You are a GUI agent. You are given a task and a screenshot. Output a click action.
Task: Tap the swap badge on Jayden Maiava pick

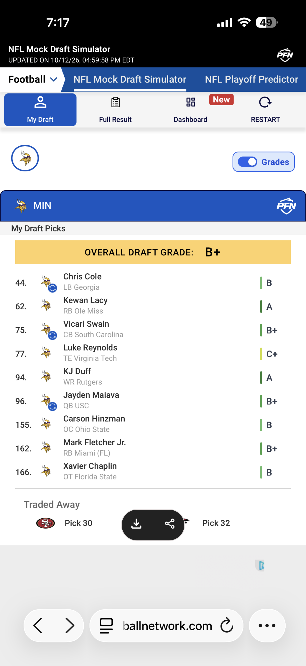53,406
